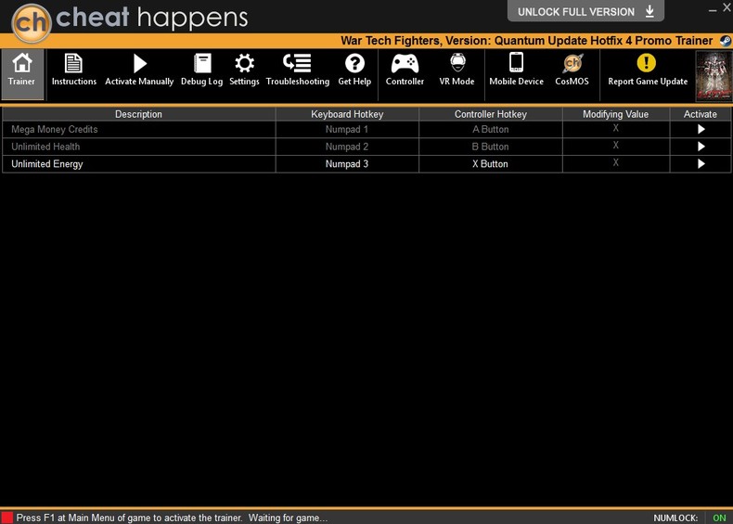The image size is (733, 524).
Task: Open the Trainer home tab
Action: click(x=22, y=74)
